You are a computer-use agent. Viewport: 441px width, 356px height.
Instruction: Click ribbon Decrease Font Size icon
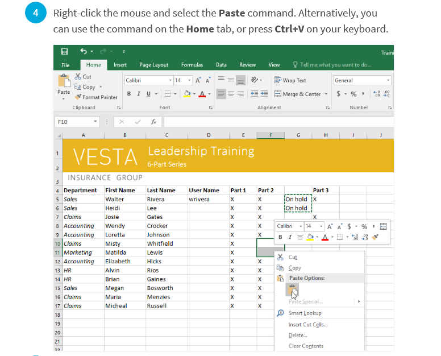coord(208,81)
